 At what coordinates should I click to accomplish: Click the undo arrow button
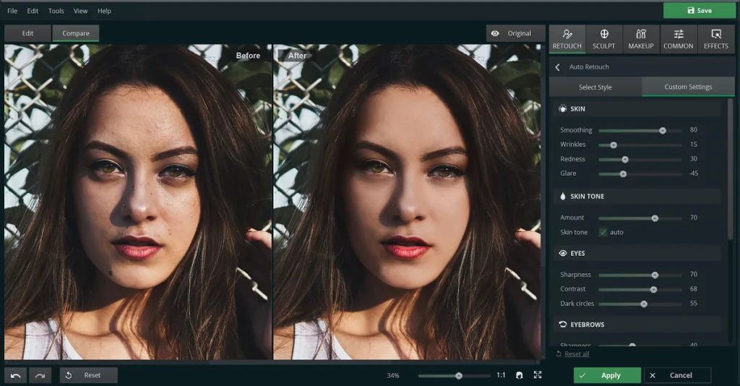(x=16, y=375)
